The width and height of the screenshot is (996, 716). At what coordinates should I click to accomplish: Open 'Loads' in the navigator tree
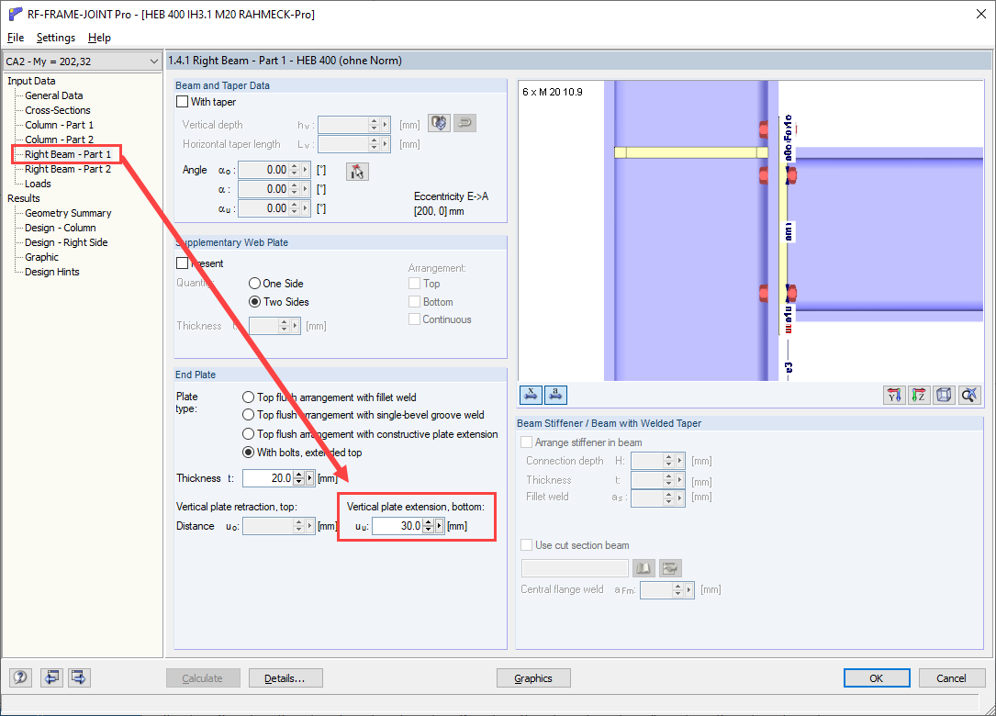pyautogui.click(x=39, y=184)
